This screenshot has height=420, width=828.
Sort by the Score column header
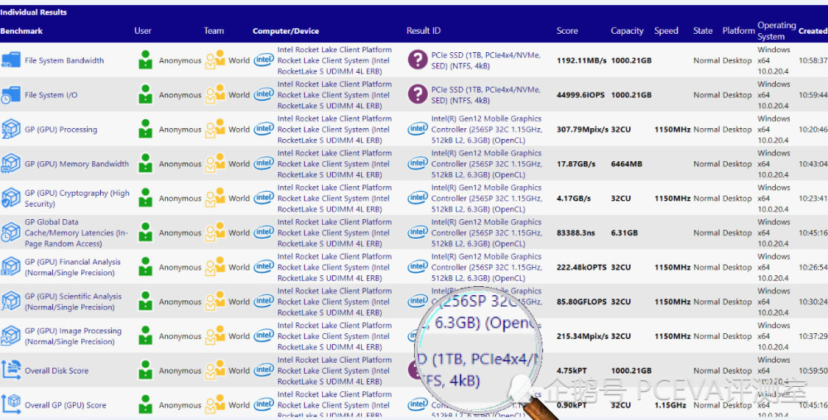pyautogui.click(x=567, y=31)
